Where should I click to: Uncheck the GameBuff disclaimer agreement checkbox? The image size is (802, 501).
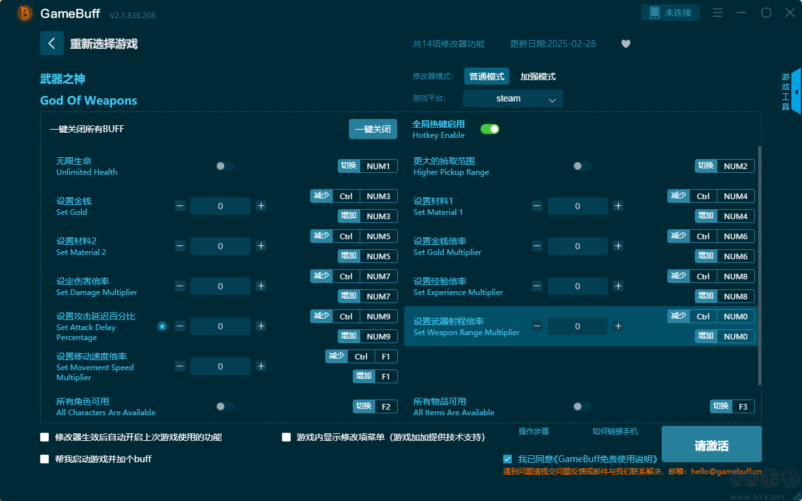click(508, 459)
